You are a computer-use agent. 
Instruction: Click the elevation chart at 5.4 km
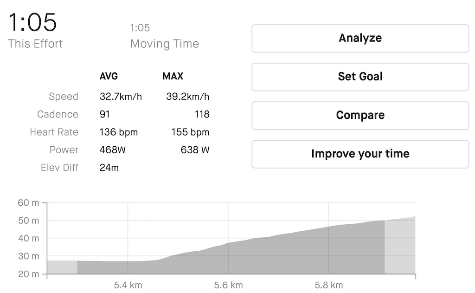[x=128, y=267]
